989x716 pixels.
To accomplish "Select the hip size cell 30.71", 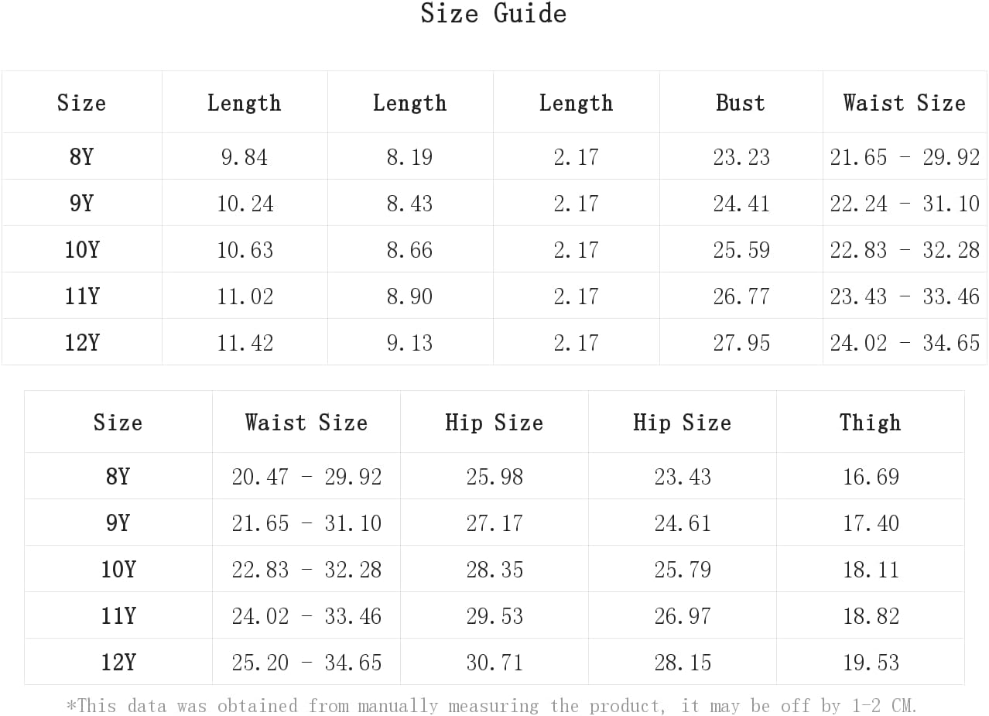I will 494,663.
